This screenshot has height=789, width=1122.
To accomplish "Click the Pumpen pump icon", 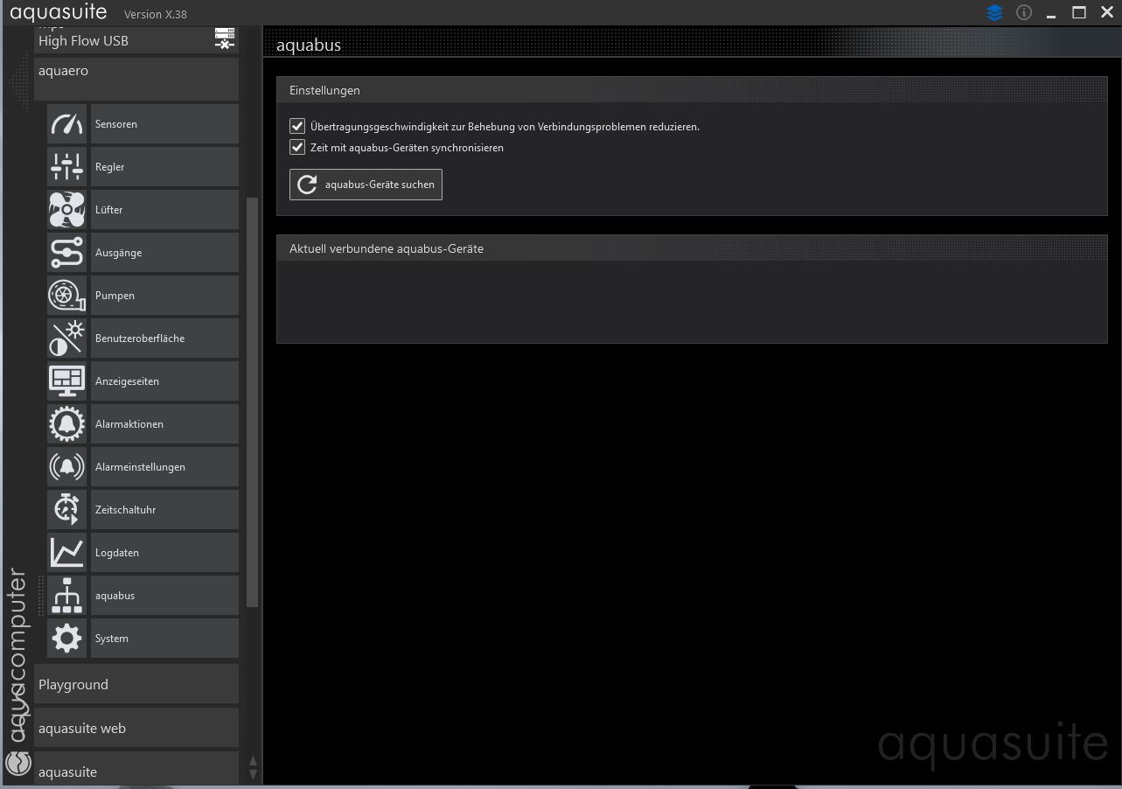I will point(66,296).
